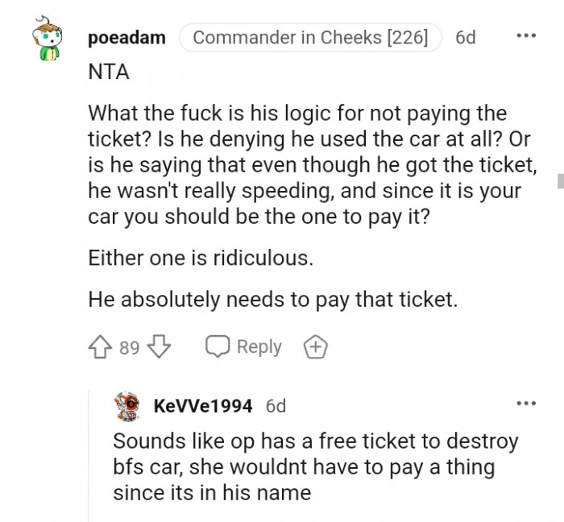Visit KeVVe1994's user profile link
This screenshot has width=564, height=522.
tap(203, 406)
